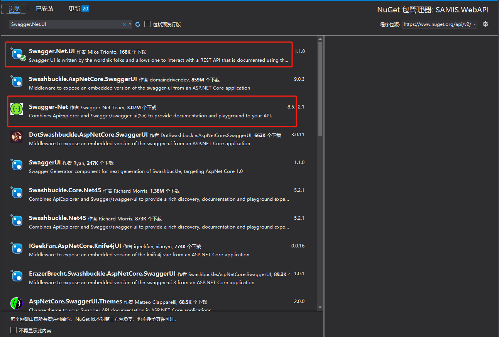Screen dimensions: 499x337
Task: Select the ErazerBrecht.Swashbuckle.AspNetCore.SwaggerUI package title
Action: [x=102, y=274]
